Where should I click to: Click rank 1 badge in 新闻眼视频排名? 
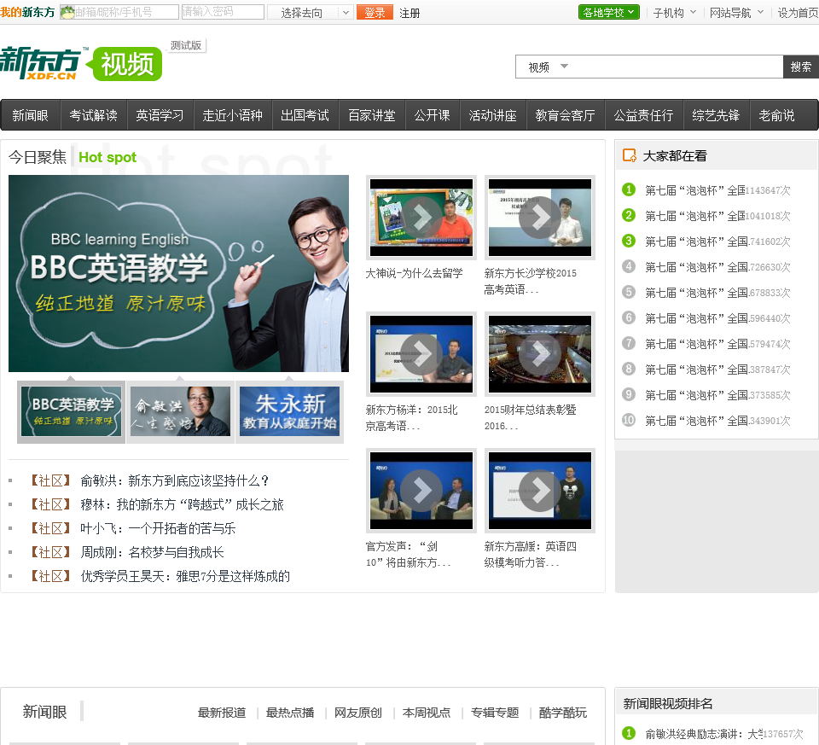[x=629, y=733]
